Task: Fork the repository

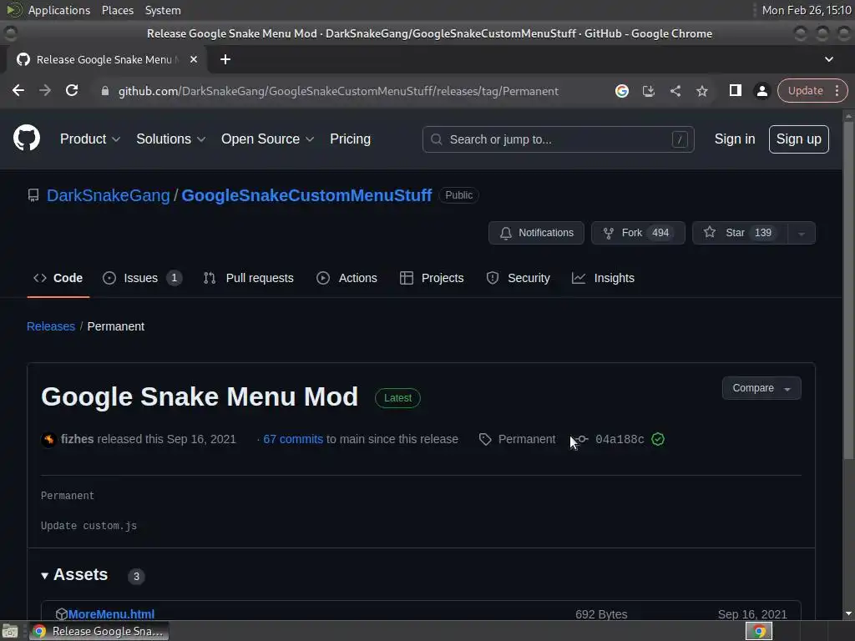Action: point(638,233)
